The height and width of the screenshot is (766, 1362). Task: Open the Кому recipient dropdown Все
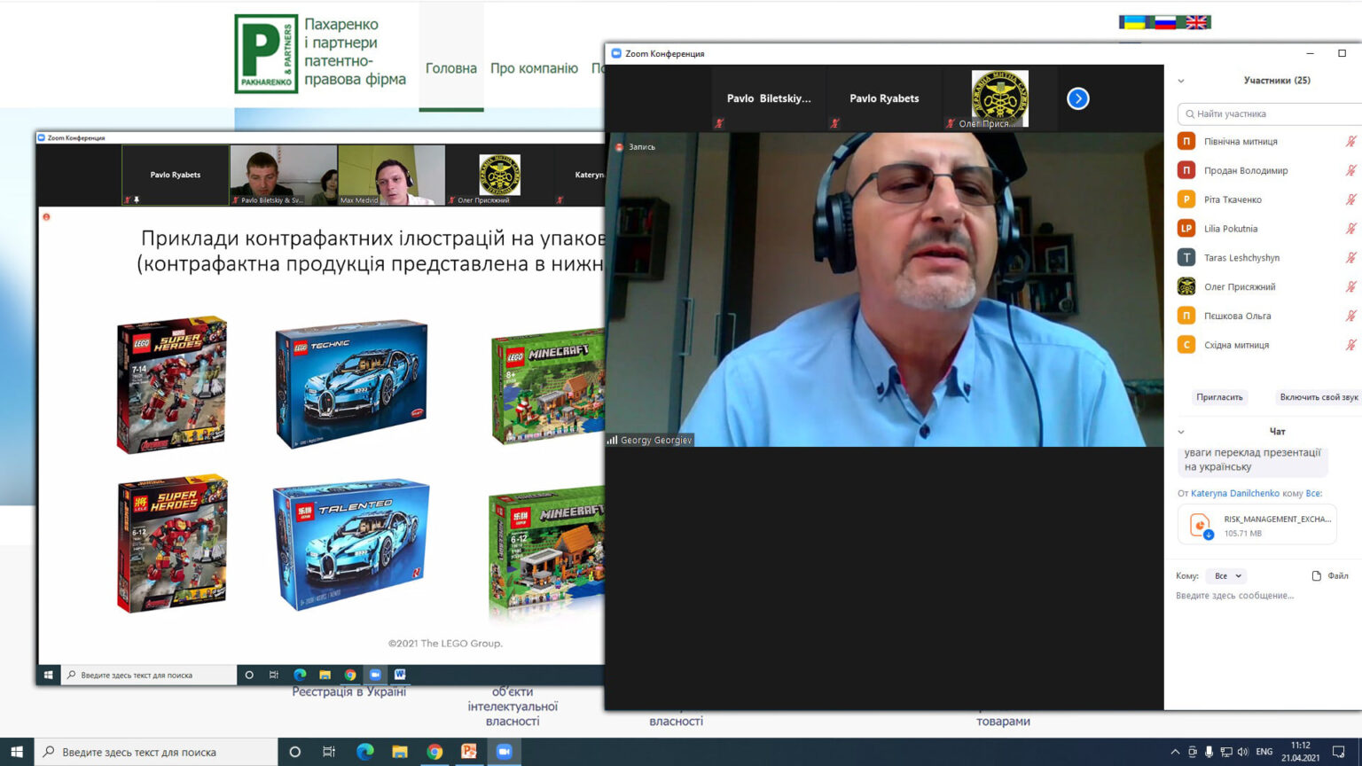click(1228, 575)
